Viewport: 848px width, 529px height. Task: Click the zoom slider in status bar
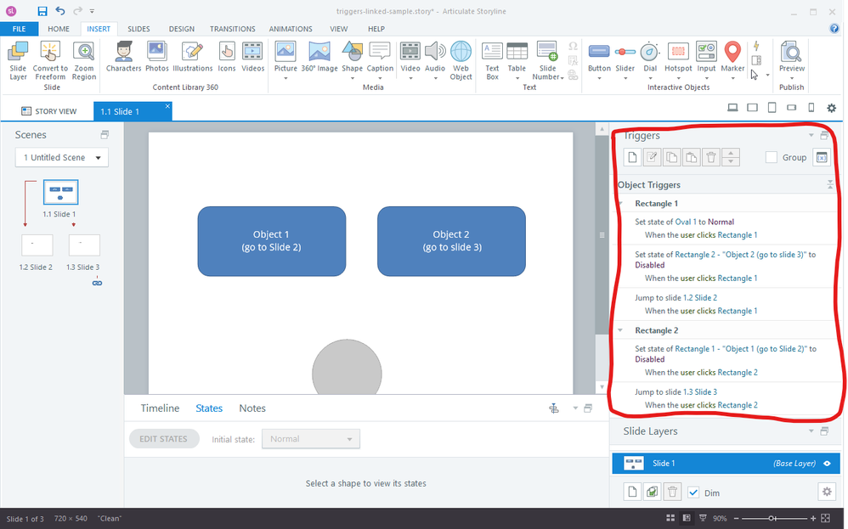click(772, 518)
